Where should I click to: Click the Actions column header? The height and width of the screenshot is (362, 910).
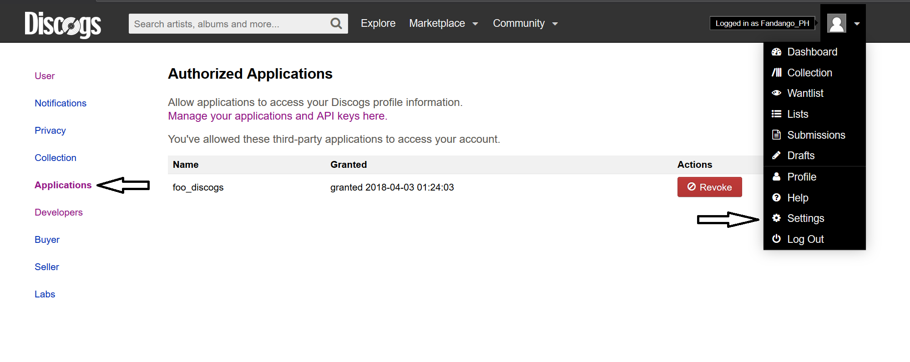pyautogui.click(x=695, y=165)
